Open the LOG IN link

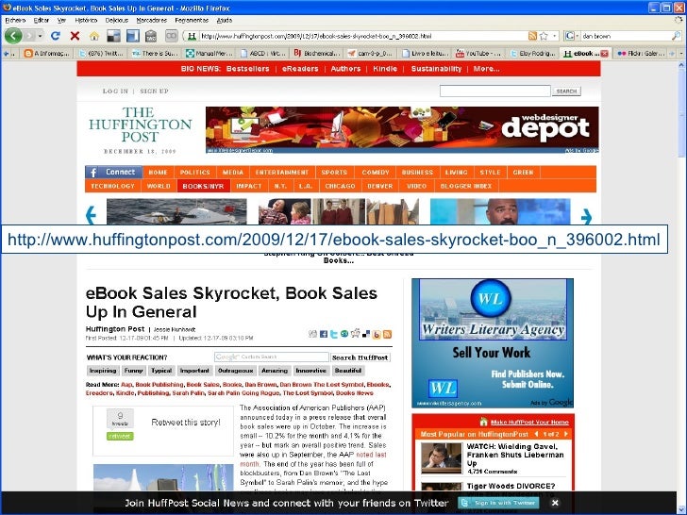(x=115, y=91)
